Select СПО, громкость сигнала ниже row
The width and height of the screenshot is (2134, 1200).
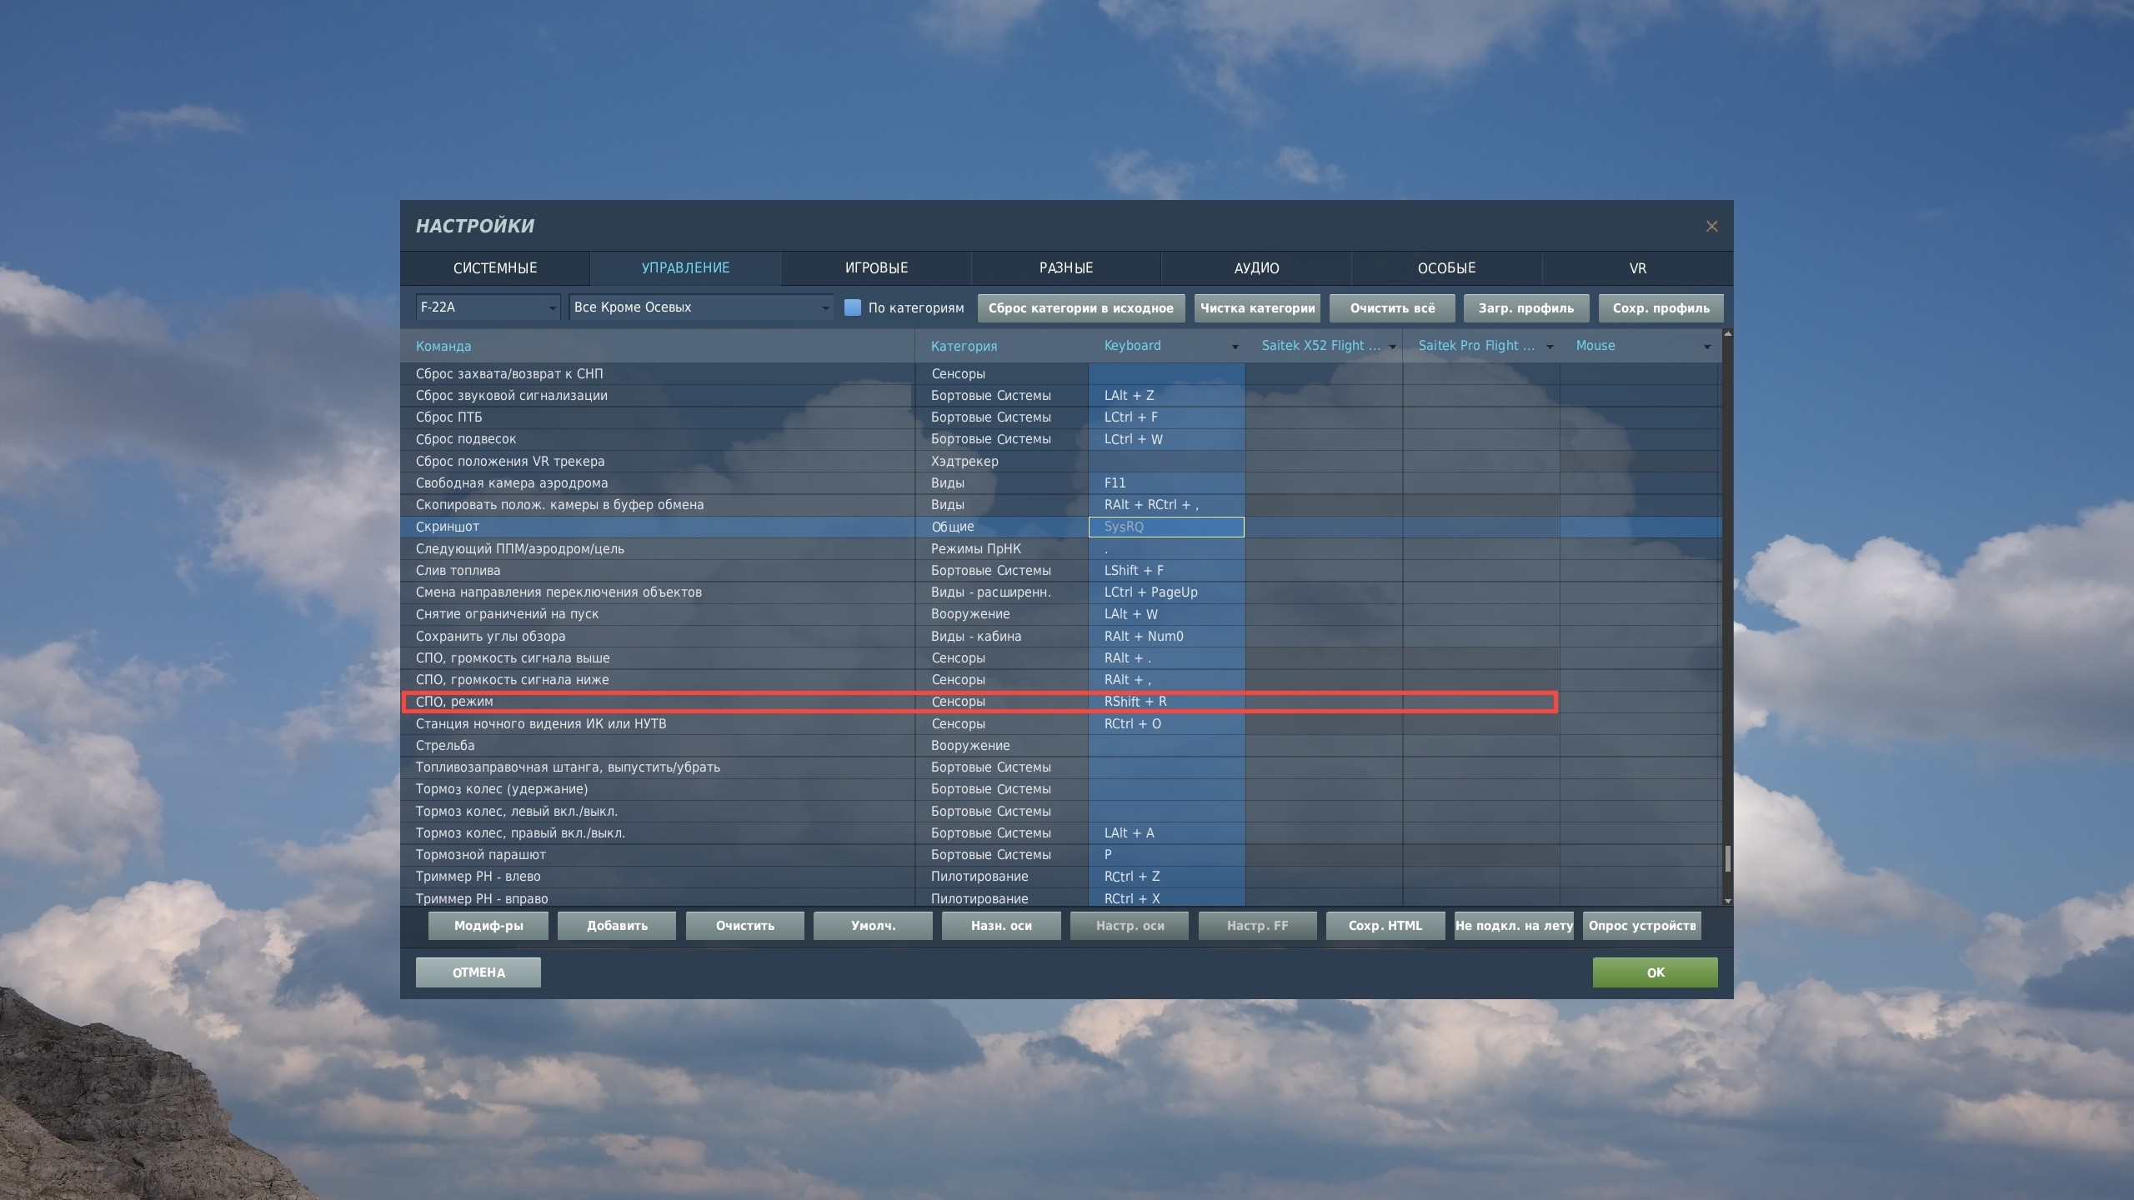(x=1061, y=680)
